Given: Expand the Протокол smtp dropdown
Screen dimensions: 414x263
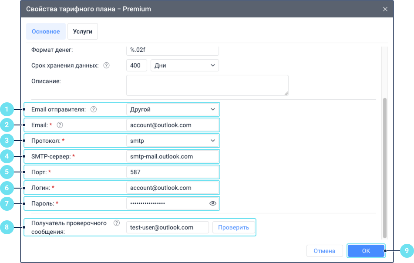Looking at the screenshot, I should tap(172, 141).
